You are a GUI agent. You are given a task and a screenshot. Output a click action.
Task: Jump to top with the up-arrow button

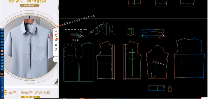pyautogui.click(x=56, y=60)
